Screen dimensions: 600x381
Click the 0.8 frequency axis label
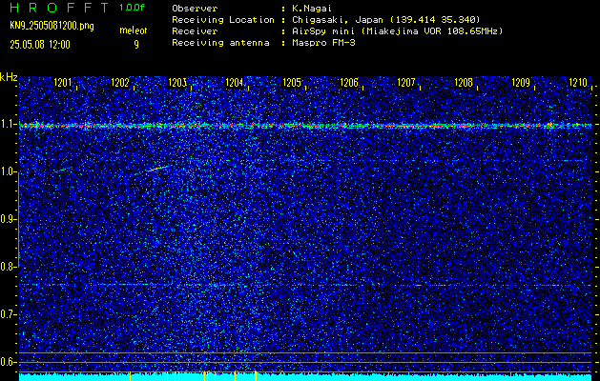click(7, 267)
